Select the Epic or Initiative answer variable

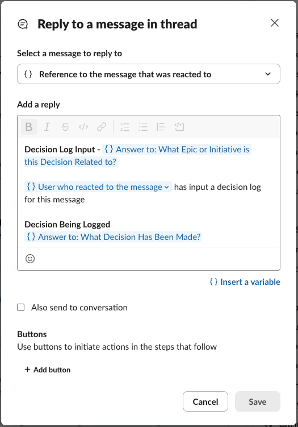(138, 155)
